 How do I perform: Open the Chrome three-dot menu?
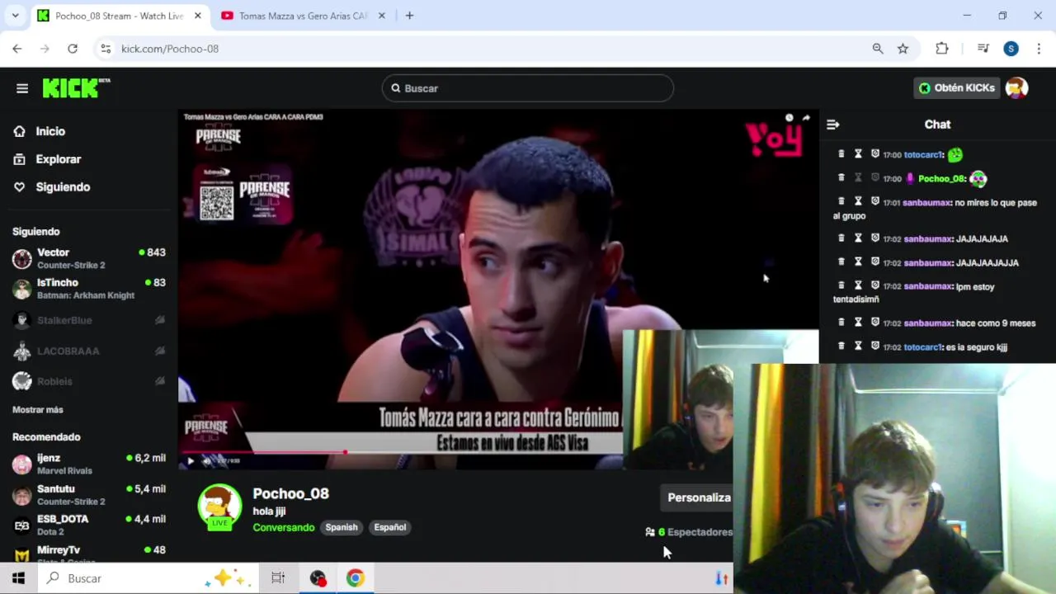pyautogui.click(x=1039, y=49)
